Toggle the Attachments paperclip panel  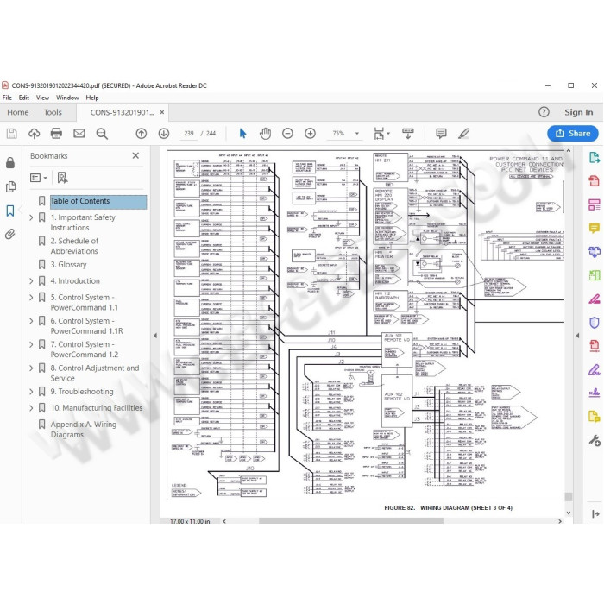click(x=10, y=234)
